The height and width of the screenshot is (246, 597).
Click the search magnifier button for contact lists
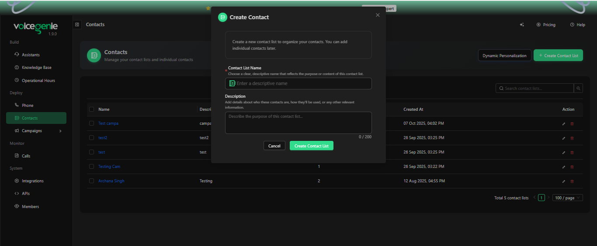tap(578, 89)
